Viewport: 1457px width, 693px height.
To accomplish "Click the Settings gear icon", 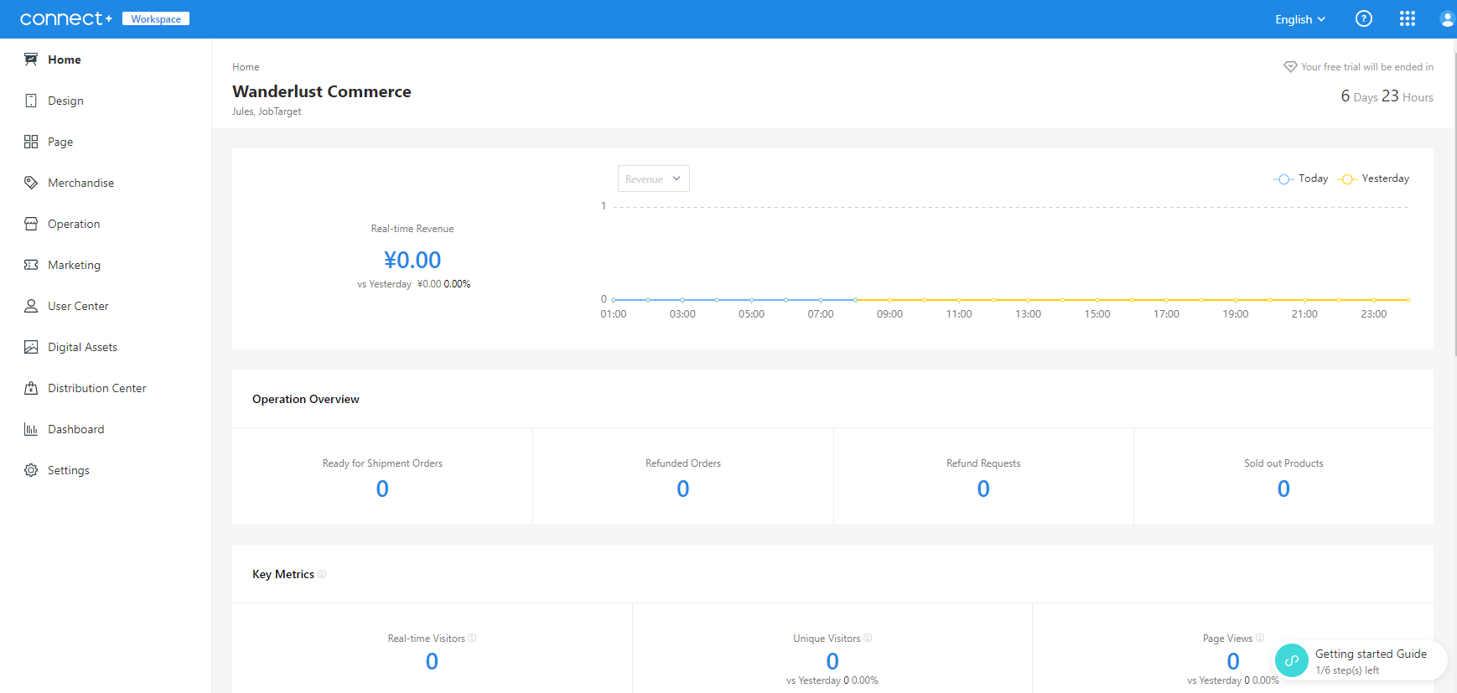I will coord(31,470).
